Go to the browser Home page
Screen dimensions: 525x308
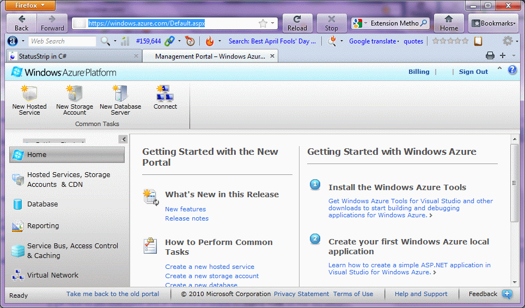[x=449, y=23]
